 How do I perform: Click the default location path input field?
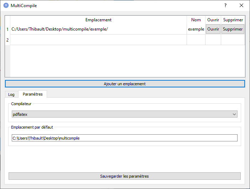(125, 138)
